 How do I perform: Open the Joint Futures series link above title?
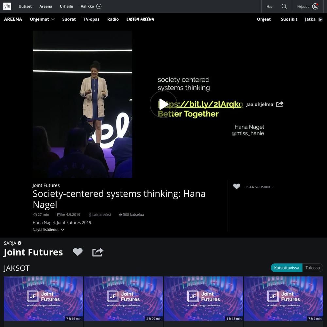(x=46, y=185)
